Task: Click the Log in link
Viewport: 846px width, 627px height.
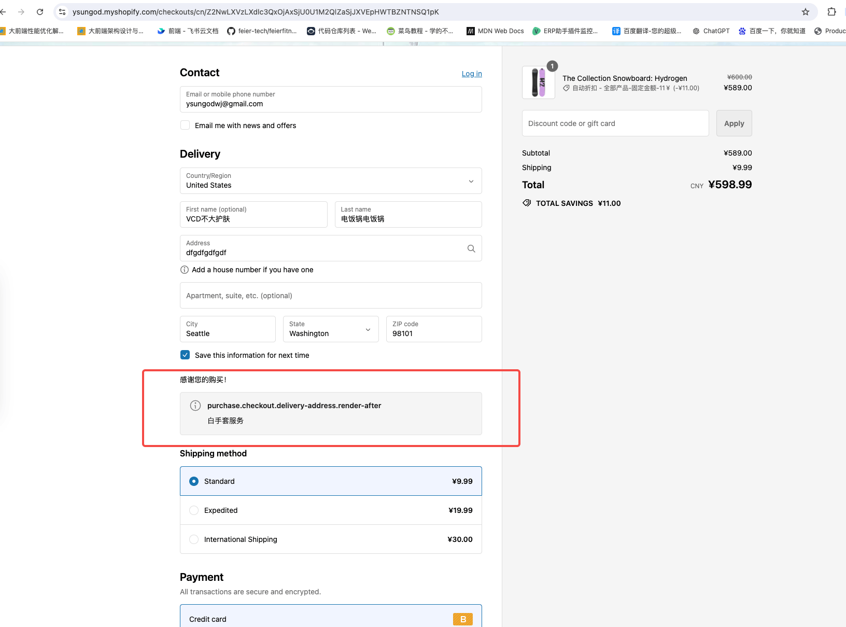Action: click(471, 74)
